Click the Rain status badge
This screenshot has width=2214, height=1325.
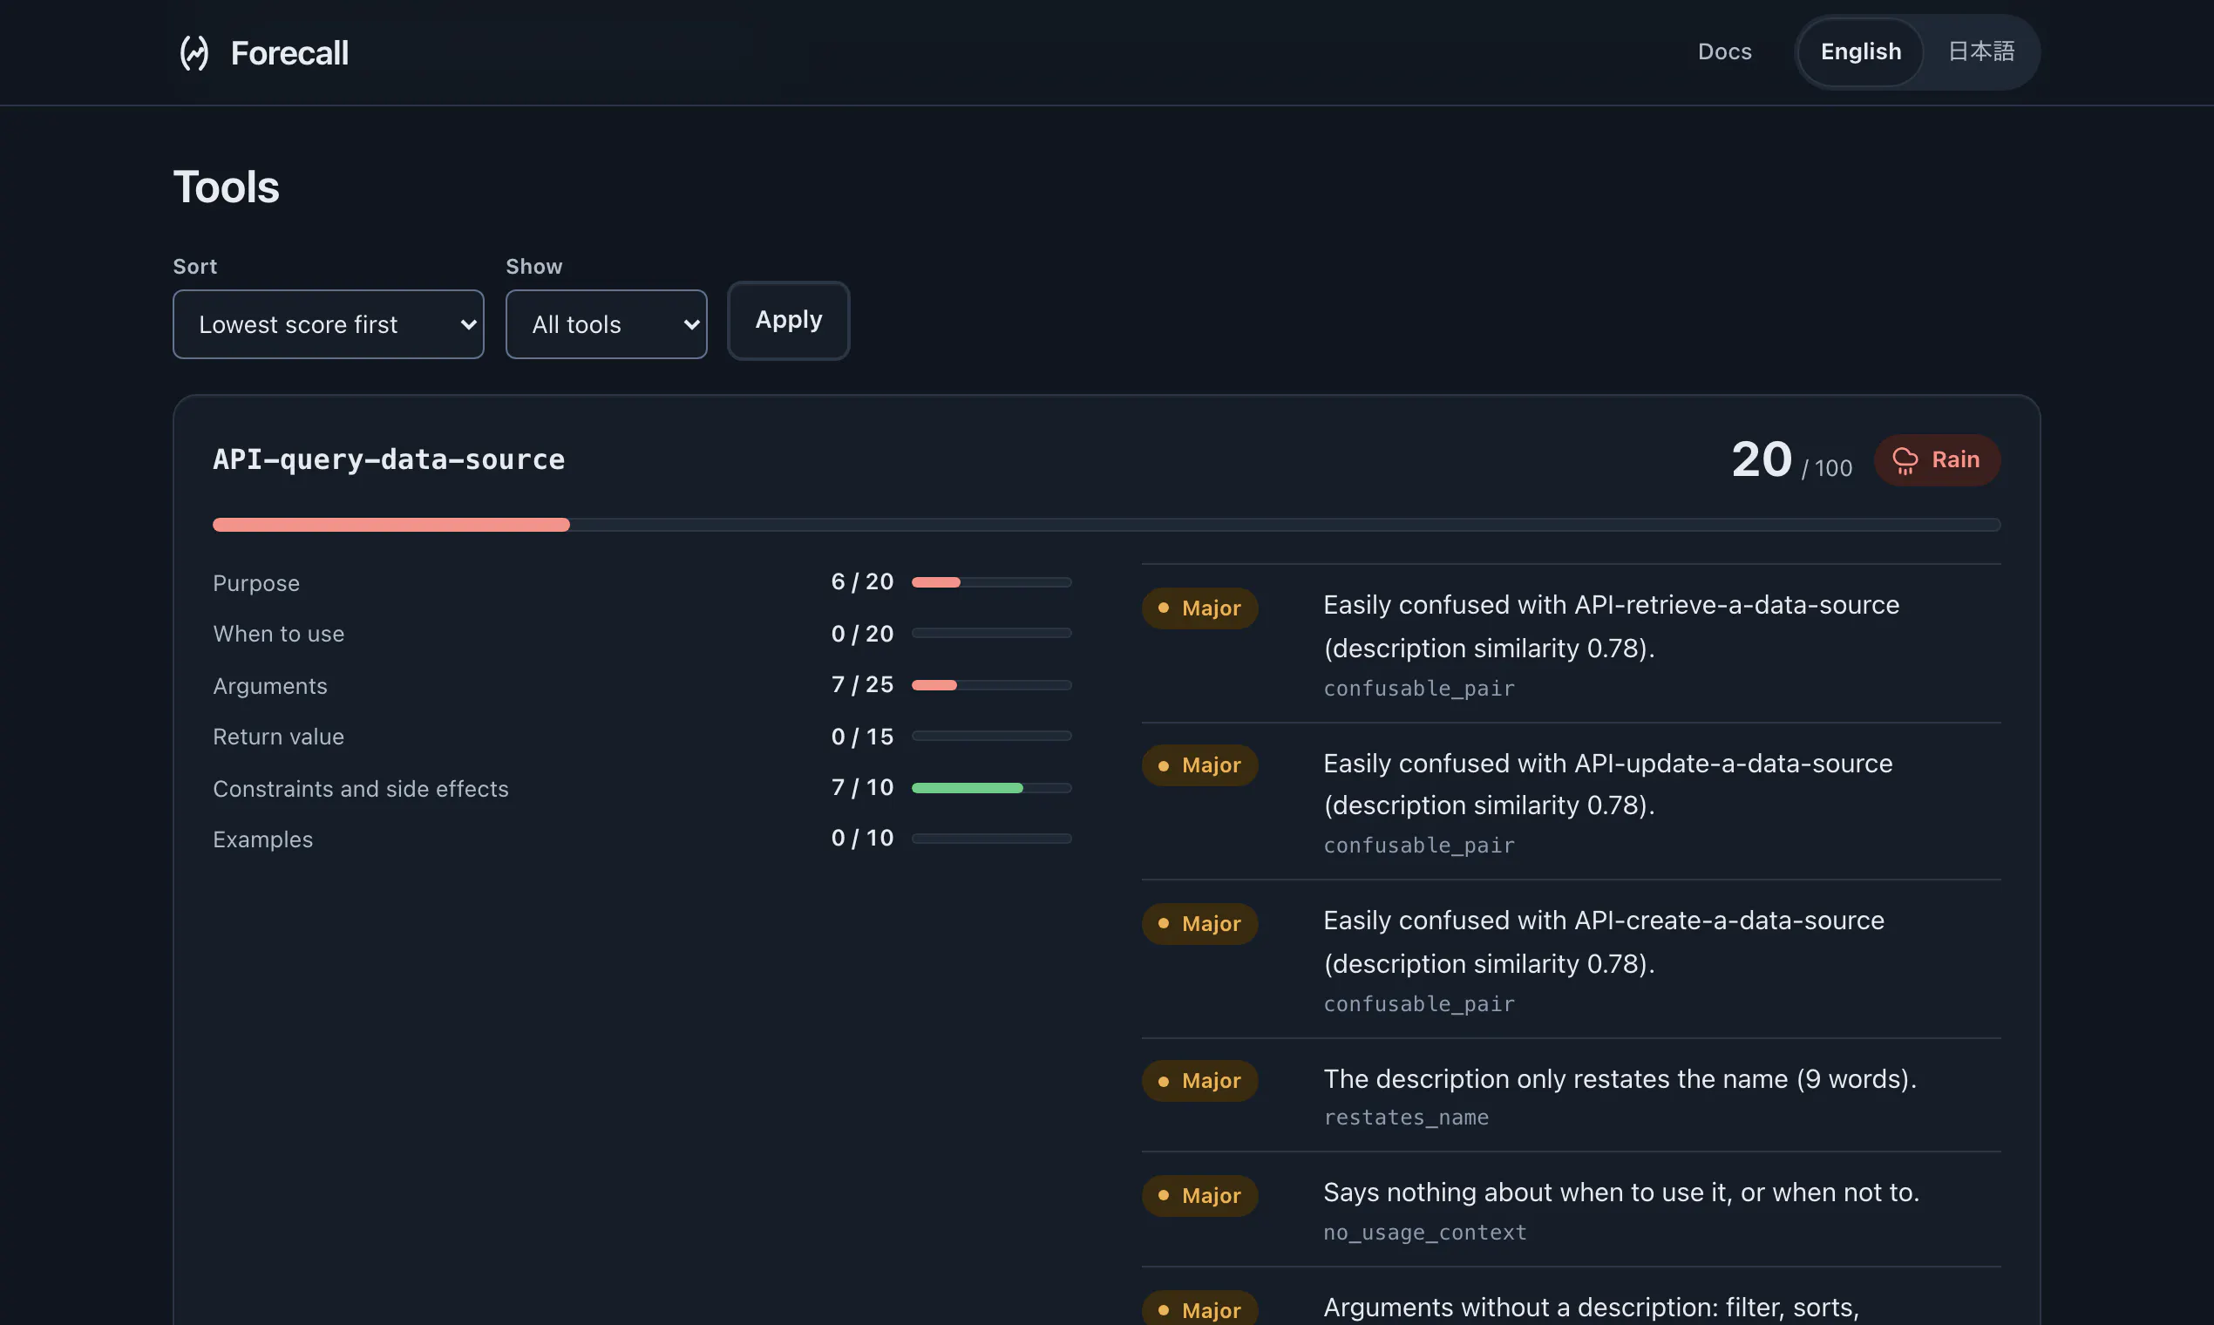(x=1936, y=461)
